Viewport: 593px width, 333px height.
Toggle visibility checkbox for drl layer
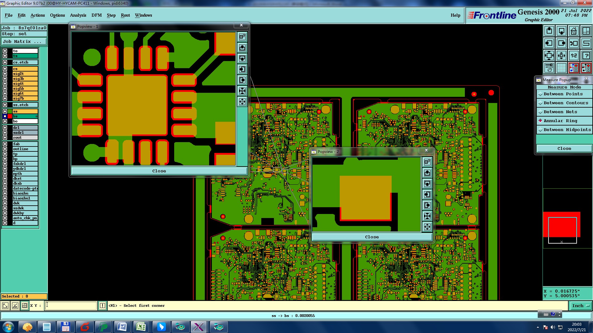pyautogui.click(x=5, y=128)
